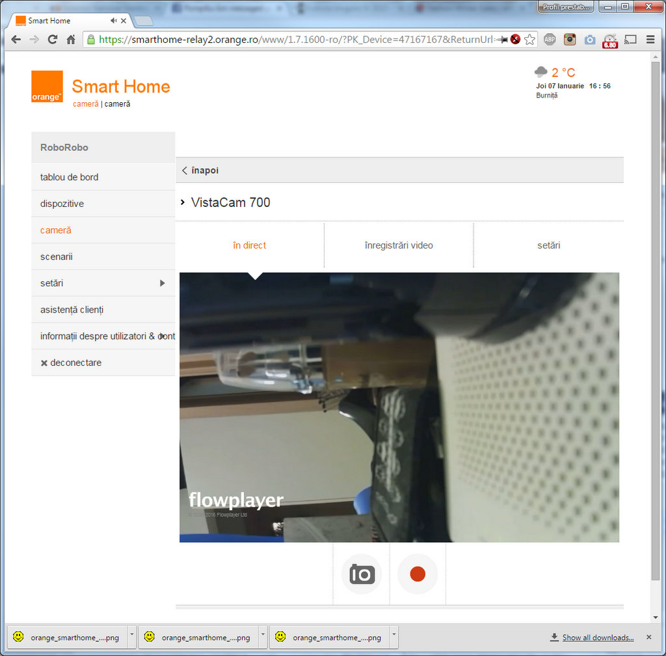Expand the setări submenu arrow in sidebar
This screenshot has height=656, width=666.
pos(162,283)
